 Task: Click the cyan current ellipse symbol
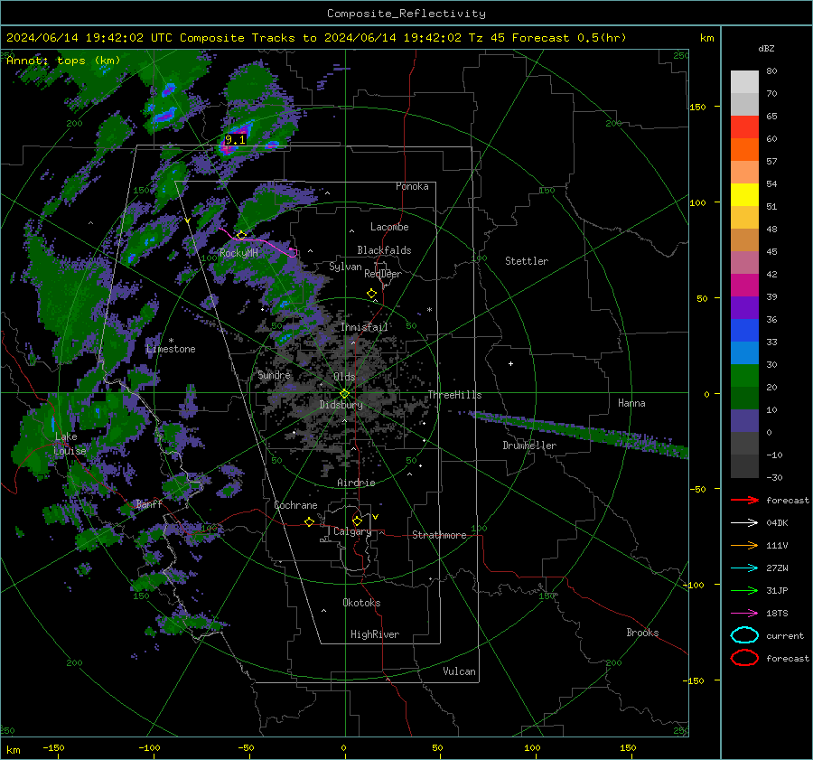[x=744, y=635]
